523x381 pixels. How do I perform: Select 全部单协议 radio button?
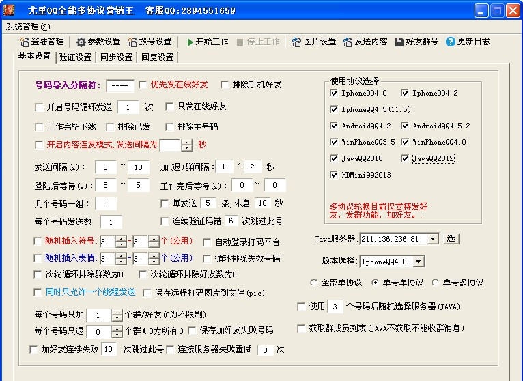pos(313,283)
